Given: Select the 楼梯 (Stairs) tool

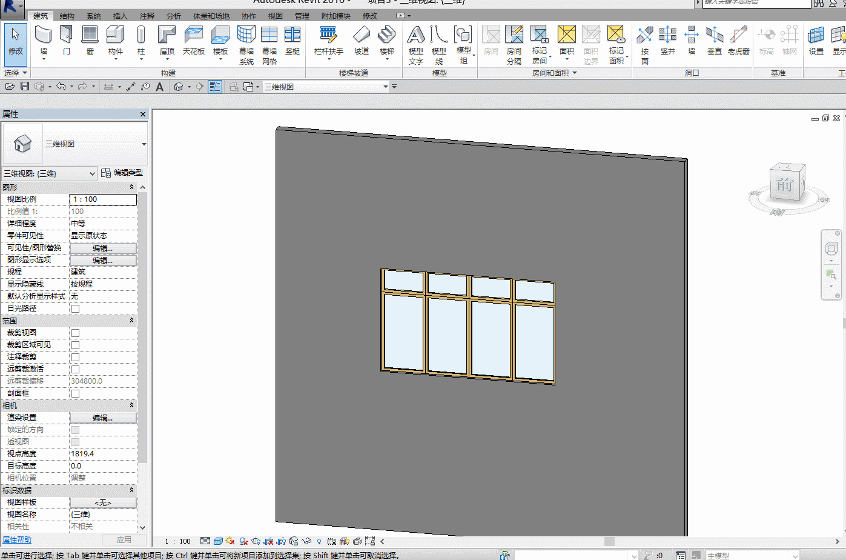Looking at the screenshot, I should coord(386,42).
